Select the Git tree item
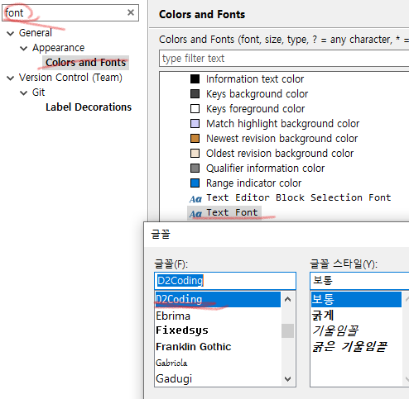 click(x=38, y=93)
